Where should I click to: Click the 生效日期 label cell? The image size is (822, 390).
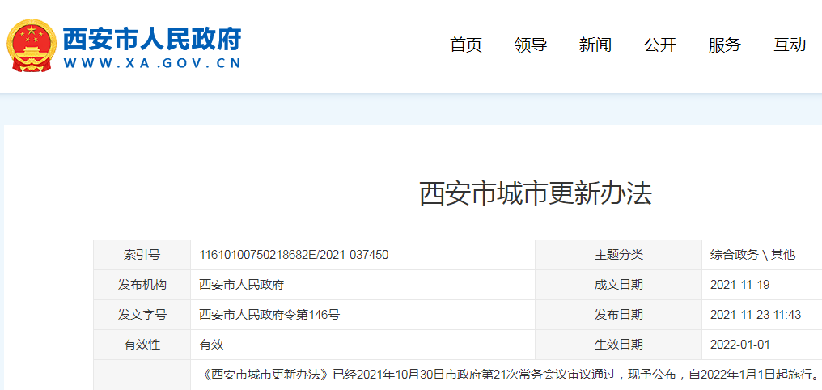pyautogui.click(x=619, y=345)
